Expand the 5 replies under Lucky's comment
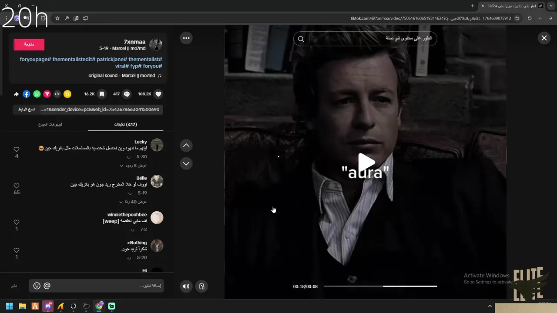 tap(133, 166)
